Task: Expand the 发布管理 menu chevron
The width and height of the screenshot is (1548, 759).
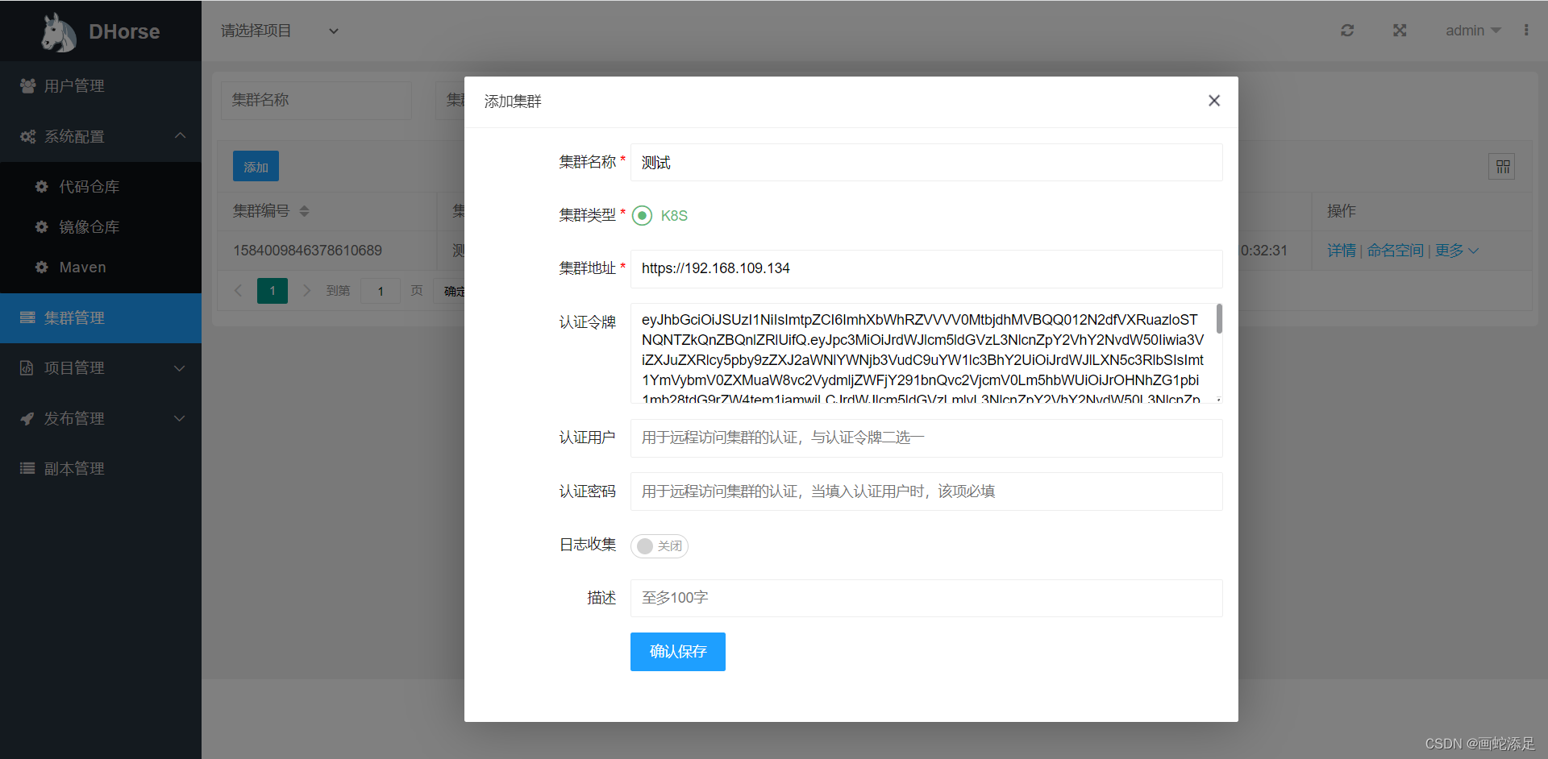Action: click(180, 418)
